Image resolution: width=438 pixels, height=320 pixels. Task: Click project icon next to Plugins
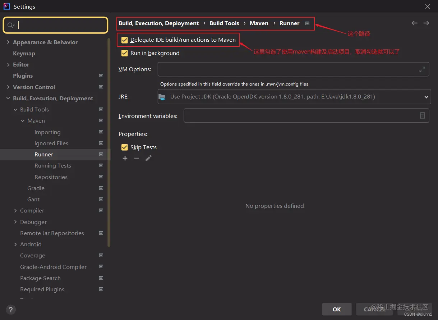click(x=101, y=76)
